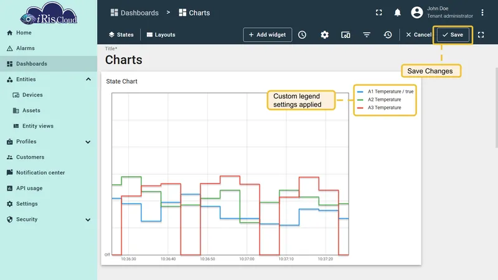The image size is (498, 280).
Task: Click the Alarms triangle icon
Action: [x=10, y=49]
